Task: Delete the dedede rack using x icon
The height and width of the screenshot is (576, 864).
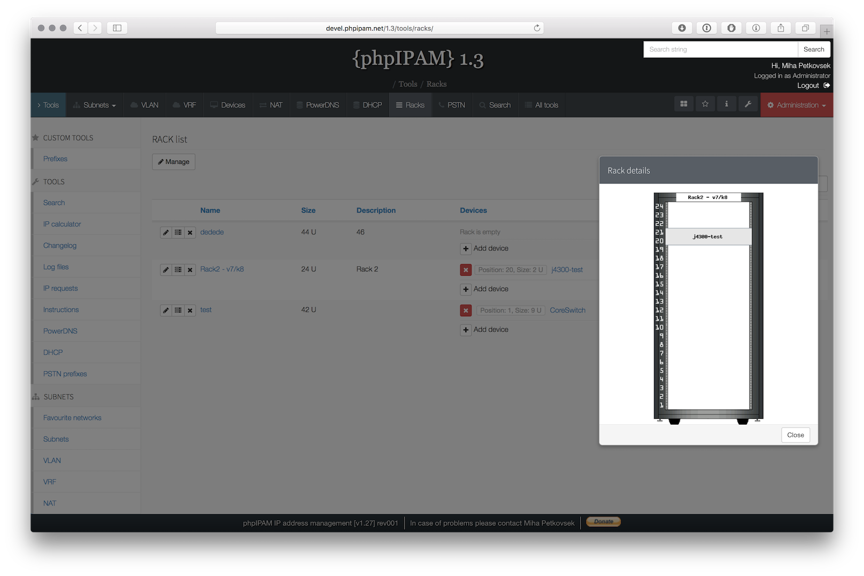Action: (x=190, y=233)
